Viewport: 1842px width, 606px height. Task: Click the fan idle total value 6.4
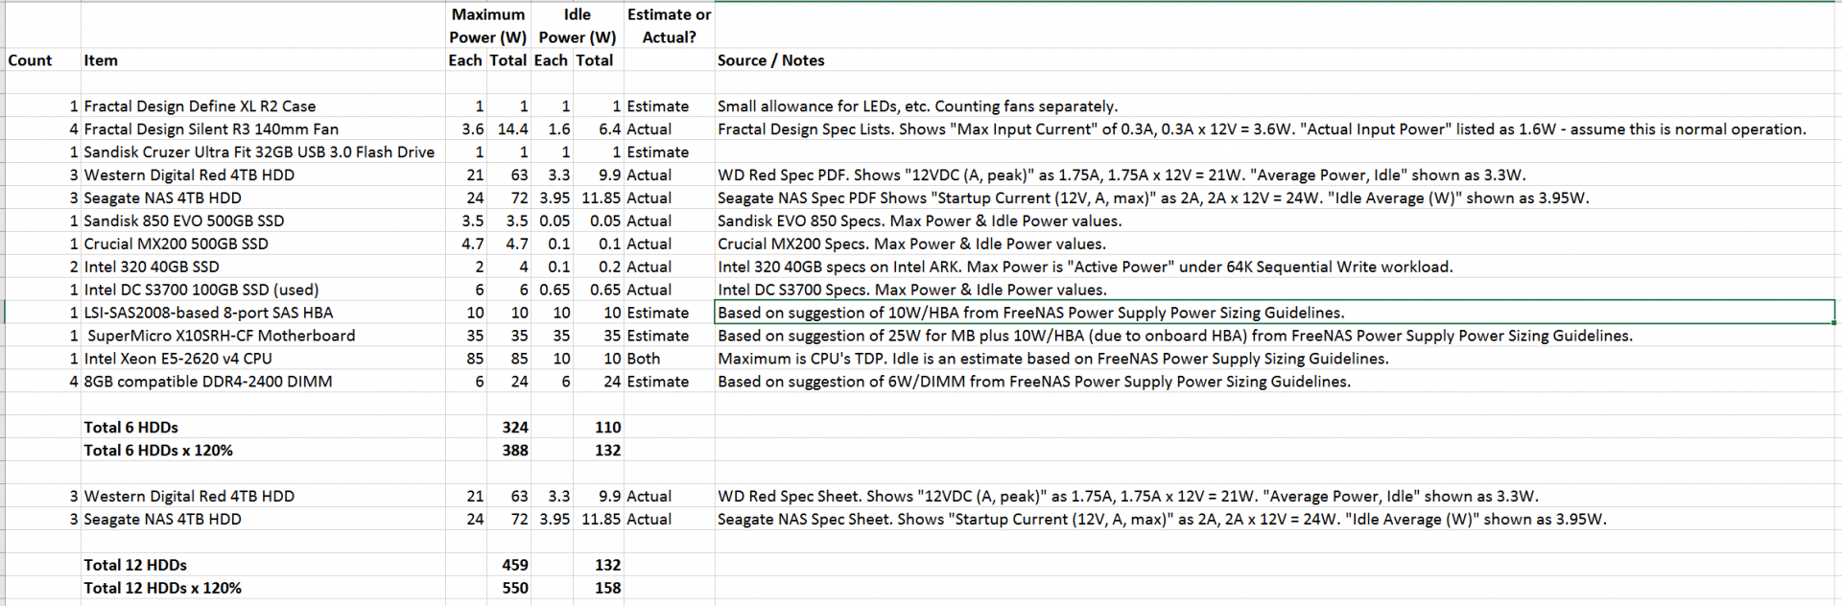[610, 129]
